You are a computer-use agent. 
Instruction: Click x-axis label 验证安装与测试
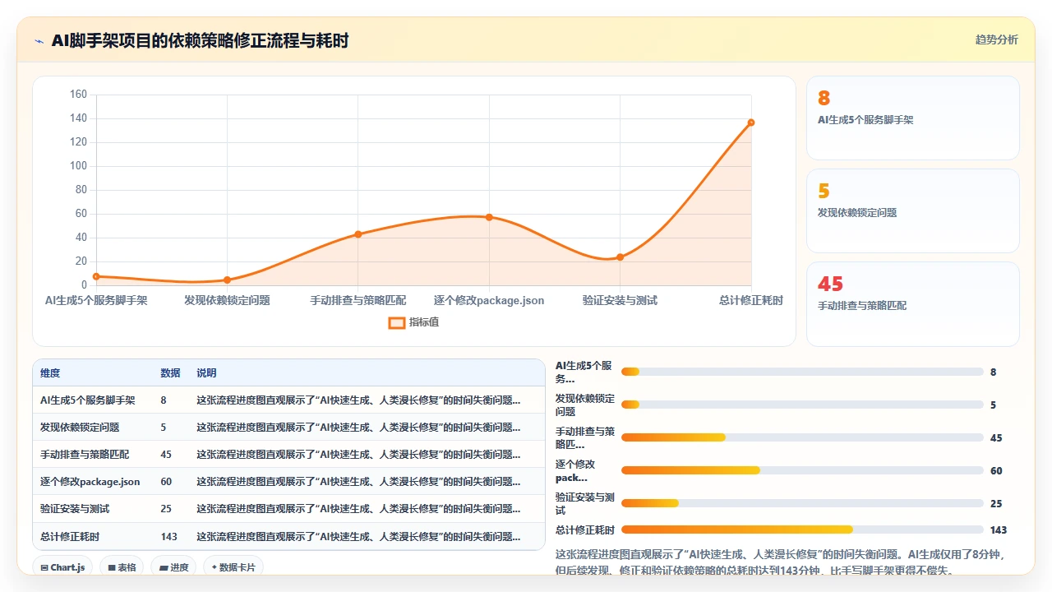621,300
